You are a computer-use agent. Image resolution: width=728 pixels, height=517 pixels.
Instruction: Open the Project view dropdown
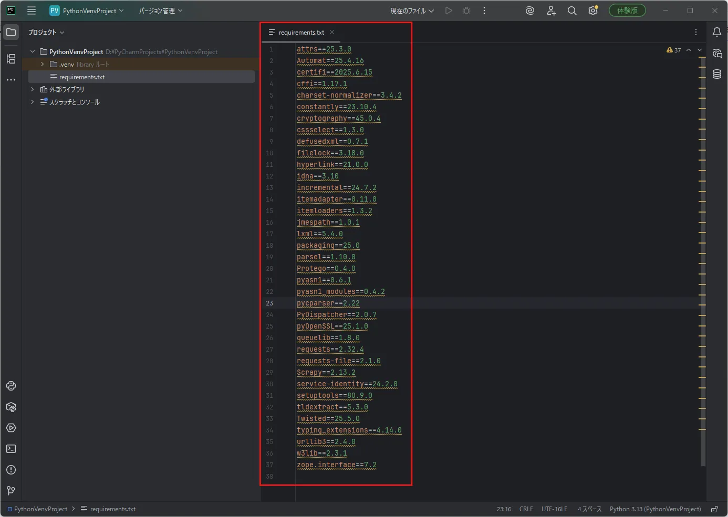(x=46, y=32)
